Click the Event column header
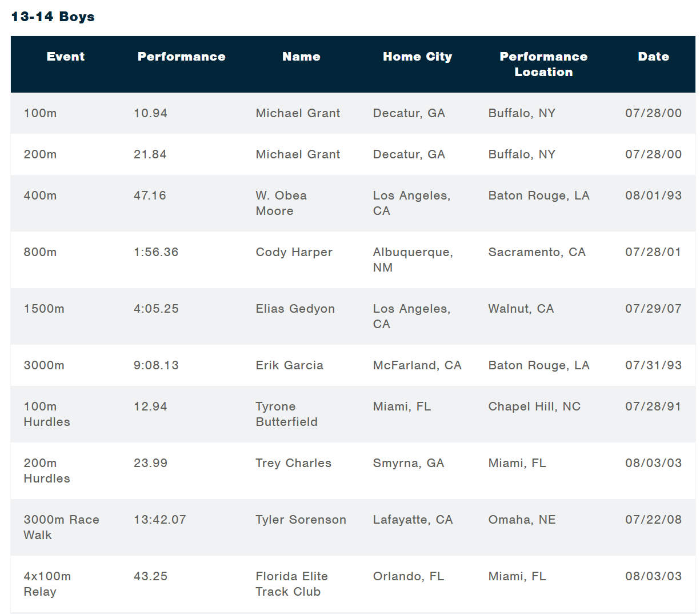The width and height of the screenshot is (700, 614). [66, 57]
